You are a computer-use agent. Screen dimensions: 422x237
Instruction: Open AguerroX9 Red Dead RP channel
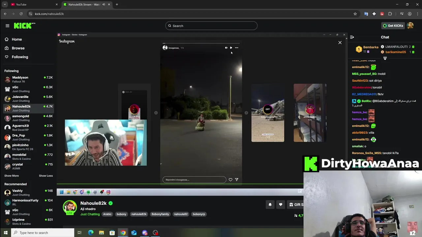29,128
